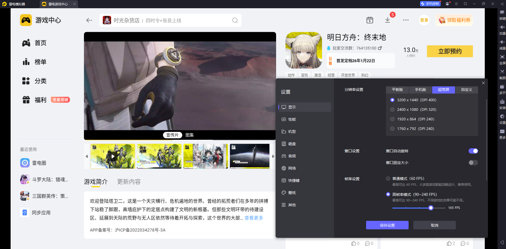The height and width of the screenshot is (249, 506).
Task: Switch to the 更新内容 tab
Action: tap(129, 182)
